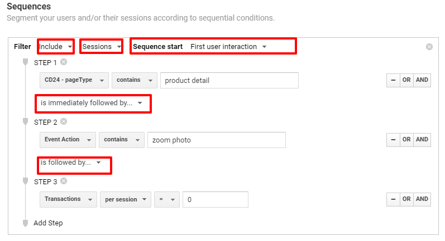The height and width of the screenshot is (241, 445).
Task: Click the minus button on Transactions condition
Action: point(393,199)
